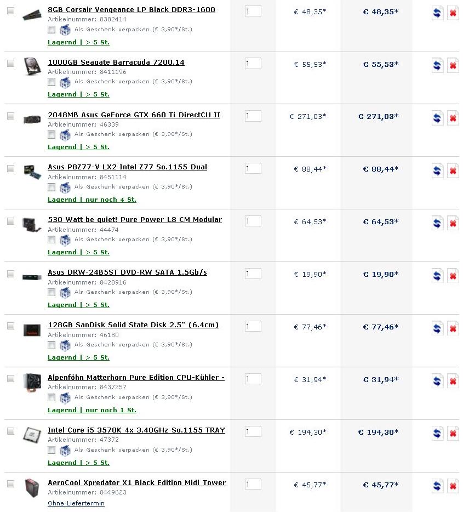The image size is (463, 512).
Task: Delete the be quiet! Pure Power supply
Action: click(453, 224)
